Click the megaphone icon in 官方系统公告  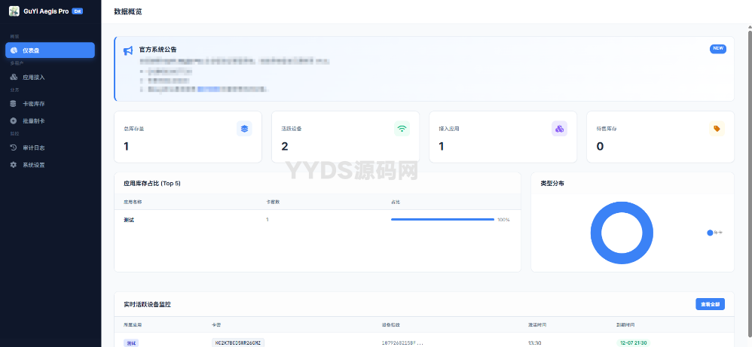[128, 50]
